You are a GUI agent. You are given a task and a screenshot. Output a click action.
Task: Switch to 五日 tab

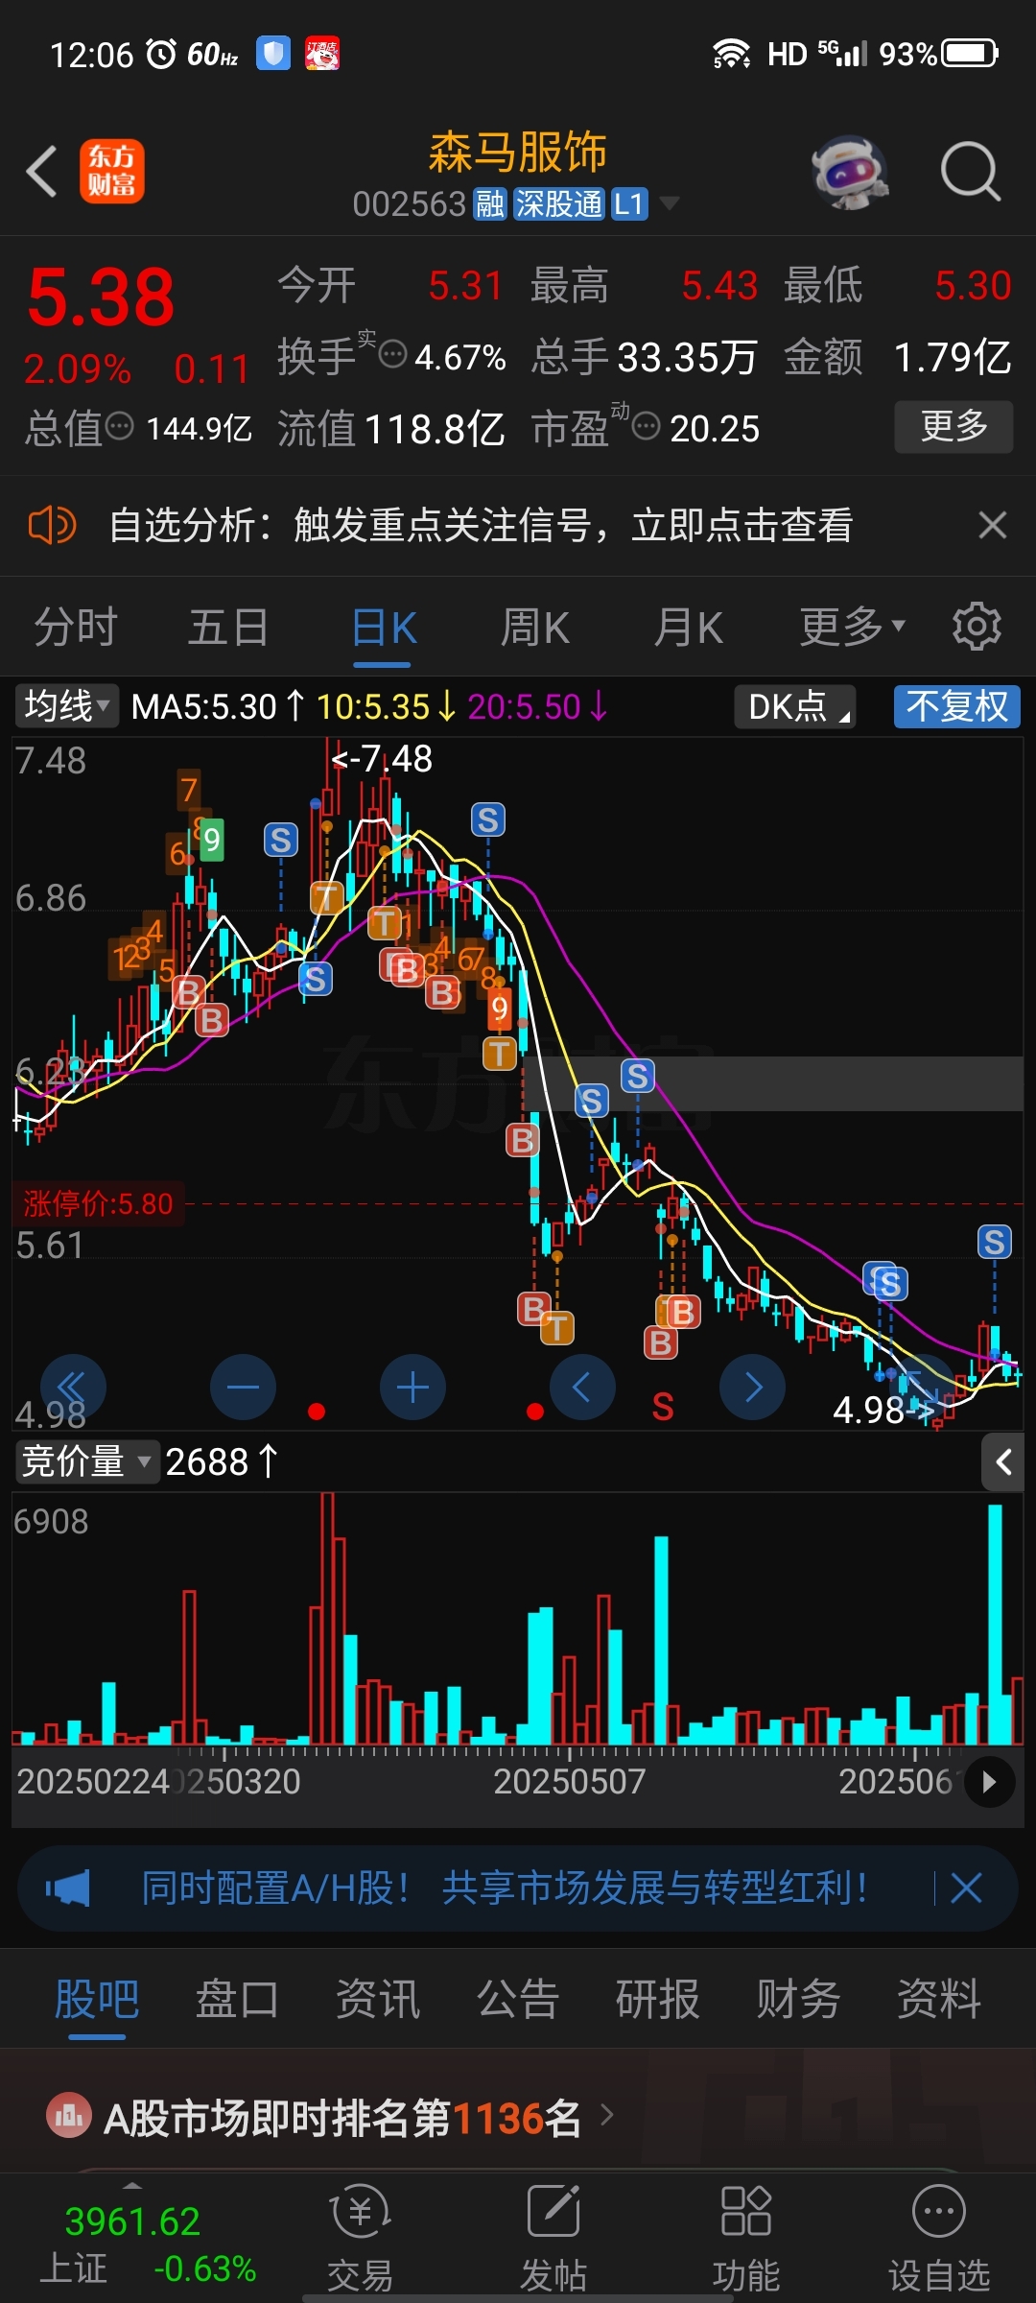pyautogui.click(x=228, y=628)
